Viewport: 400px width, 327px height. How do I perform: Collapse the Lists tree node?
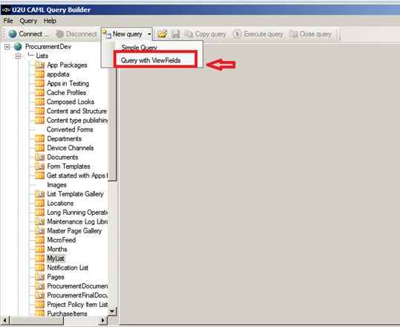coord(18,56)
